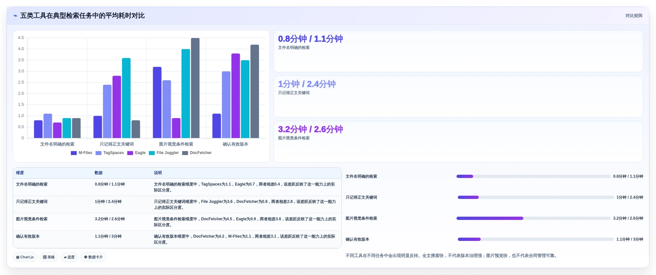Viewport: 656px width, 275px height.
Task: Click the table cell 1.1分钟 / 3分钟
Action: [x=108, y=236]
